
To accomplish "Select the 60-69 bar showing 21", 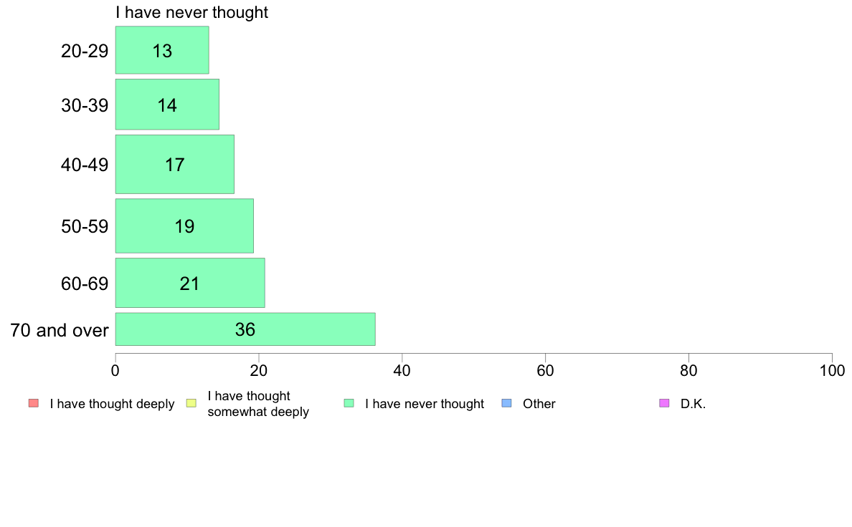I will point(190,283).
